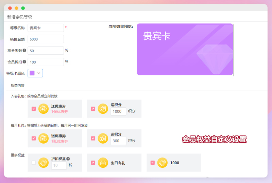Click the 入会礼包 送优惠券 coupon icon
The height and width of the screenshot is (183, 272).
pyautogui.click(x=44, y=109)
